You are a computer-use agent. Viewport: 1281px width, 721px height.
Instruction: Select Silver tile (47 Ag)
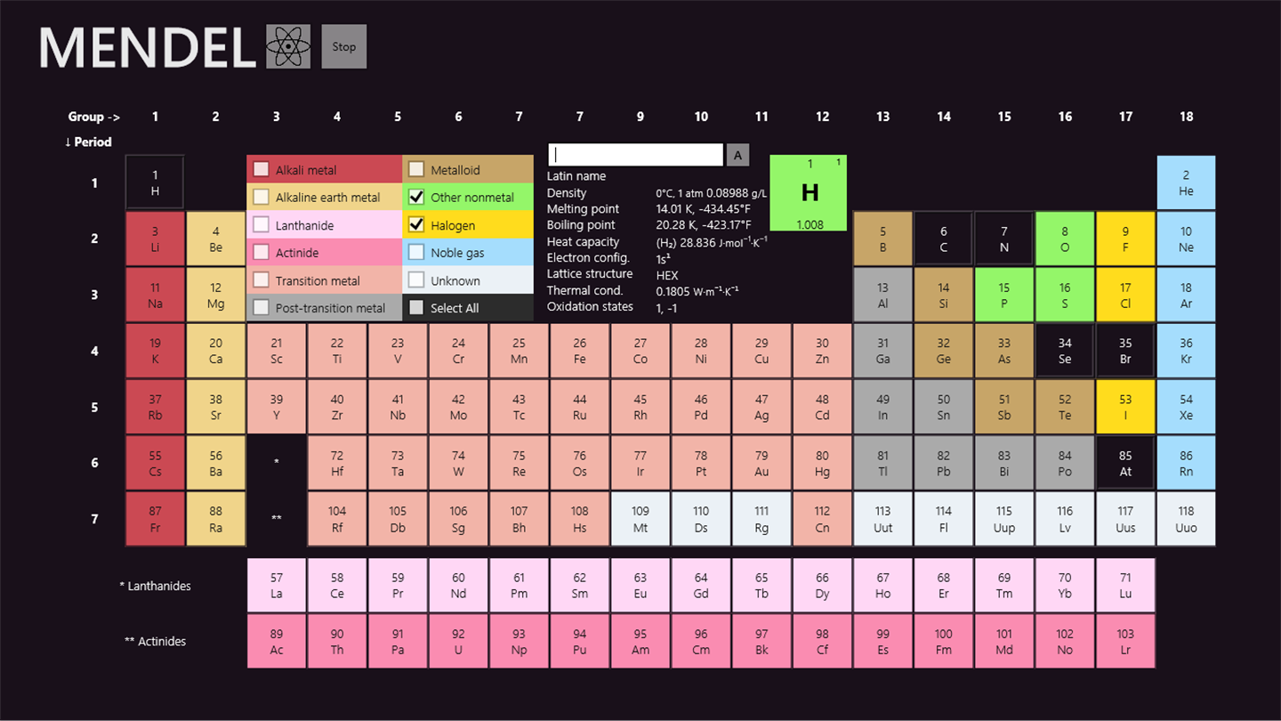[x=761, y=407]
